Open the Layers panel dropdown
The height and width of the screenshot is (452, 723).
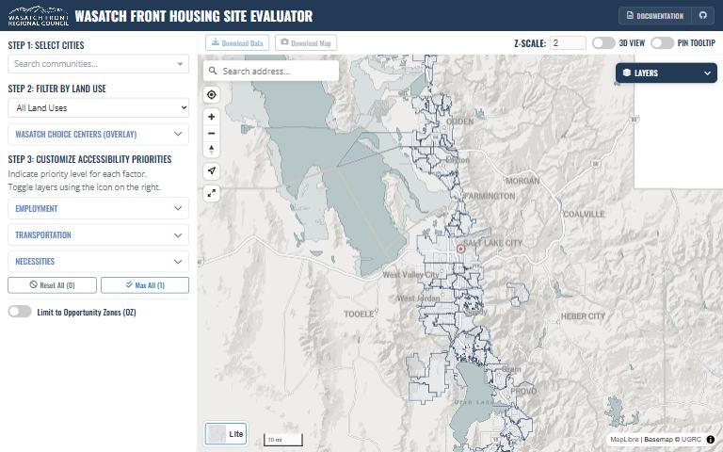point(667,73)
